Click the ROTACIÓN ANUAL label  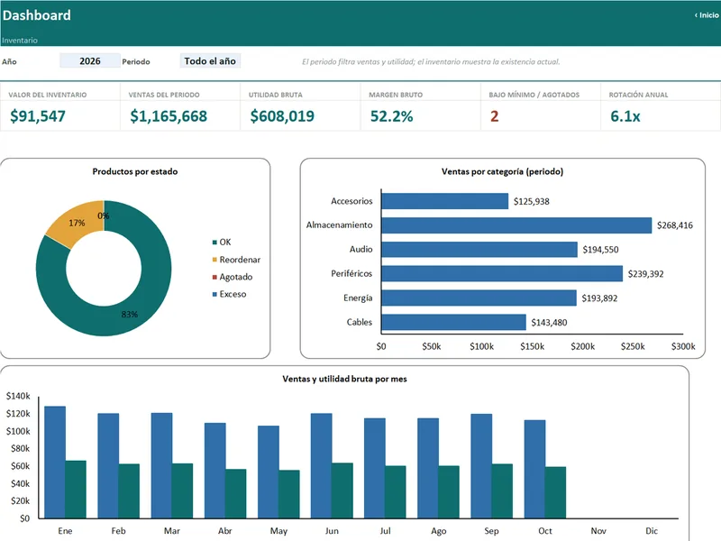tap(638, 95)
